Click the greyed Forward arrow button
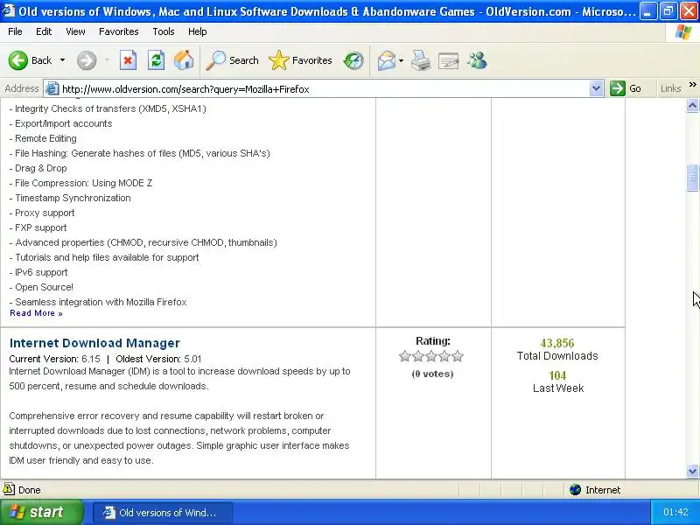 click(x=87, y=60)
